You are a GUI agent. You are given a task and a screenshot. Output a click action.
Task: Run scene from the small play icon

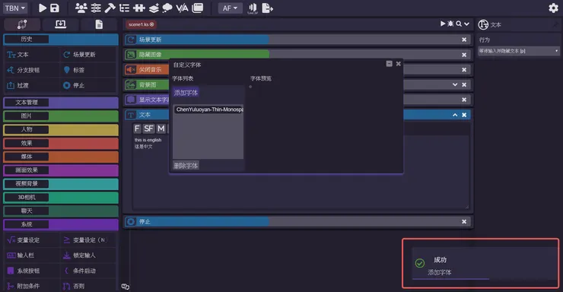point(443,24)
